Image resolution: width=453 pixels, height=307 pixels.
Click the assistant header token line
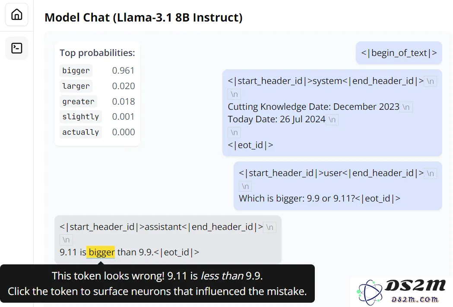161,227
